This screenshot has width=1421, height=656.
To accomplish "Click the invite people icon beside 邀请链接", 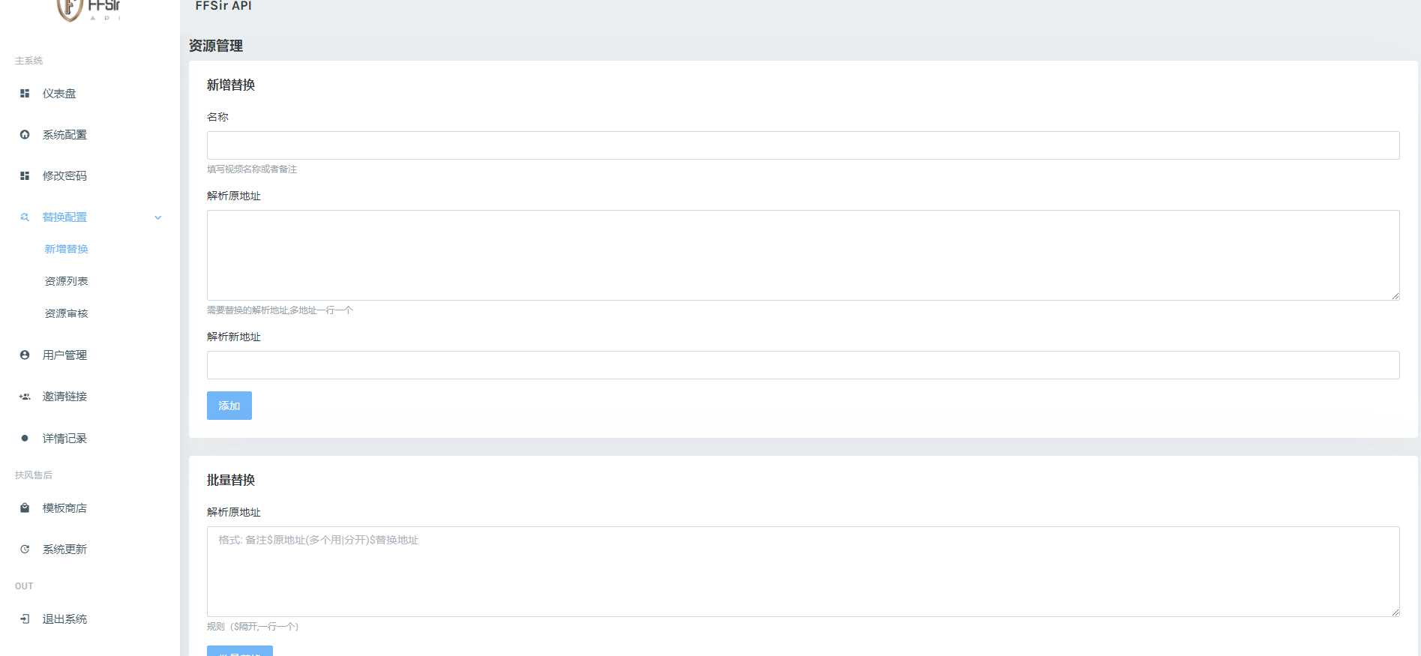I will 25,397.
